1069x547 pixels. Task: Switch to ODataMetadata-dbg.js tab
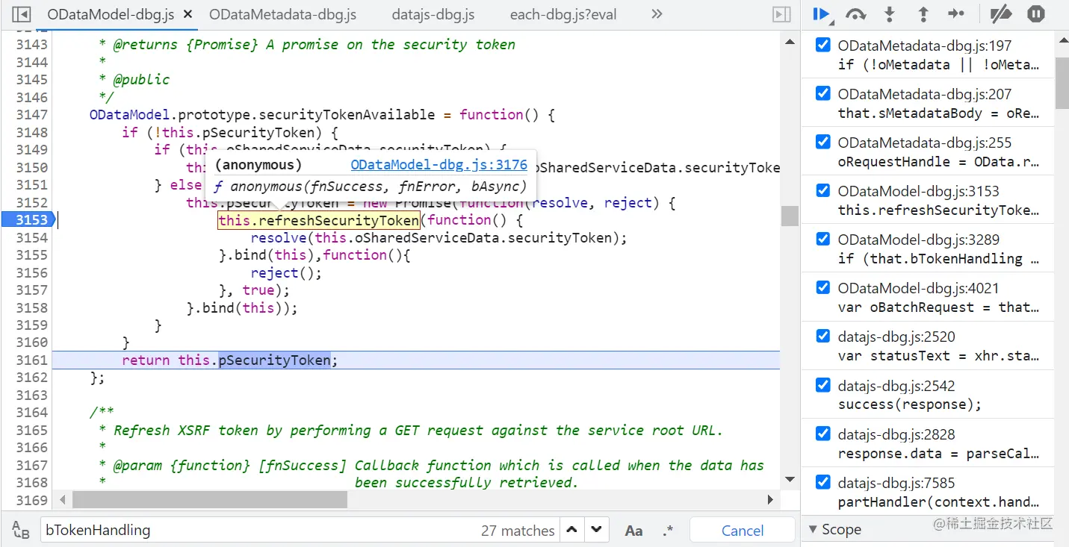282,14
